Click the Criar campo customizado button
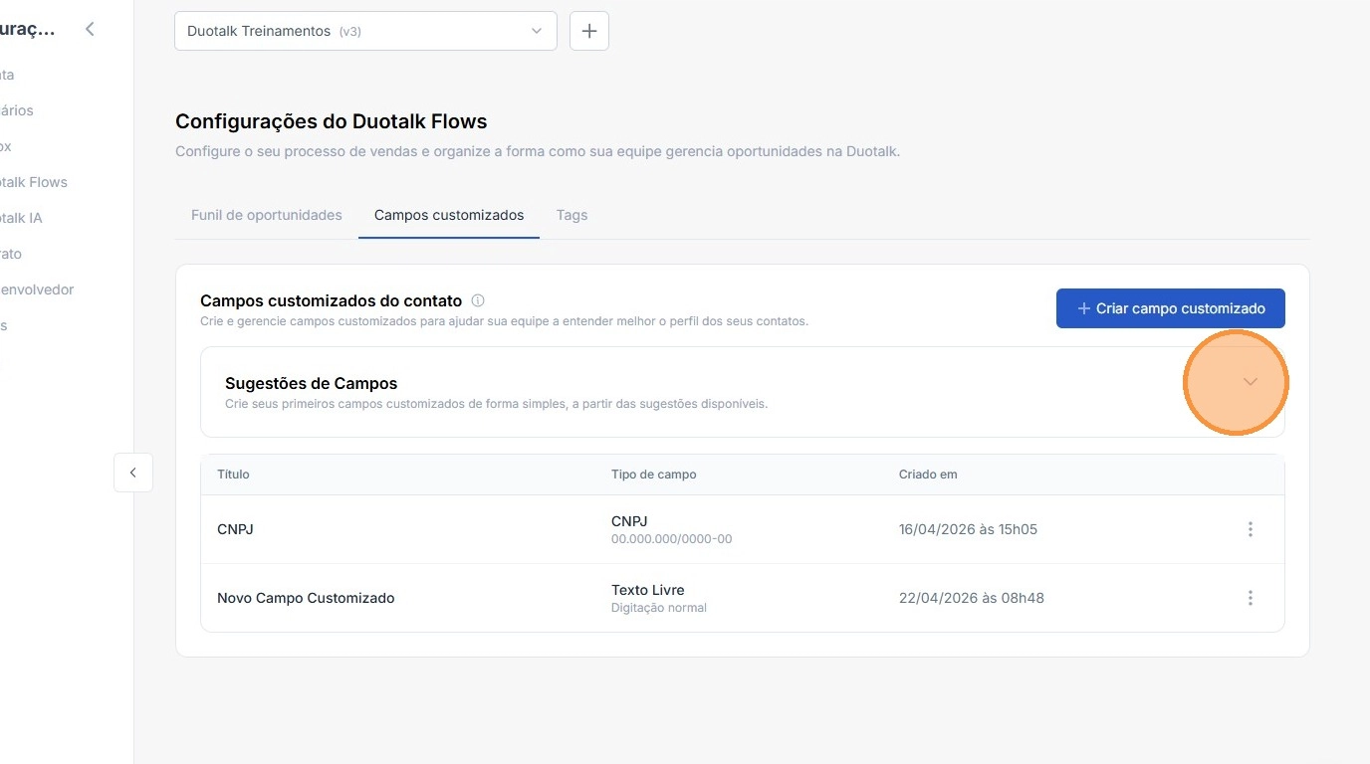The height and width of the screenshot is (764, 1370). (1170, 308)
